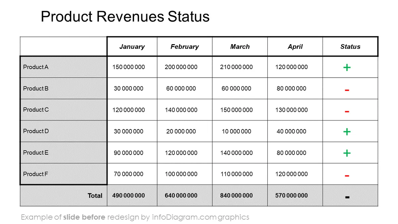The image size is (398, 224).
Task: Click the green plus status for Product A
Action: click(347, 68)
